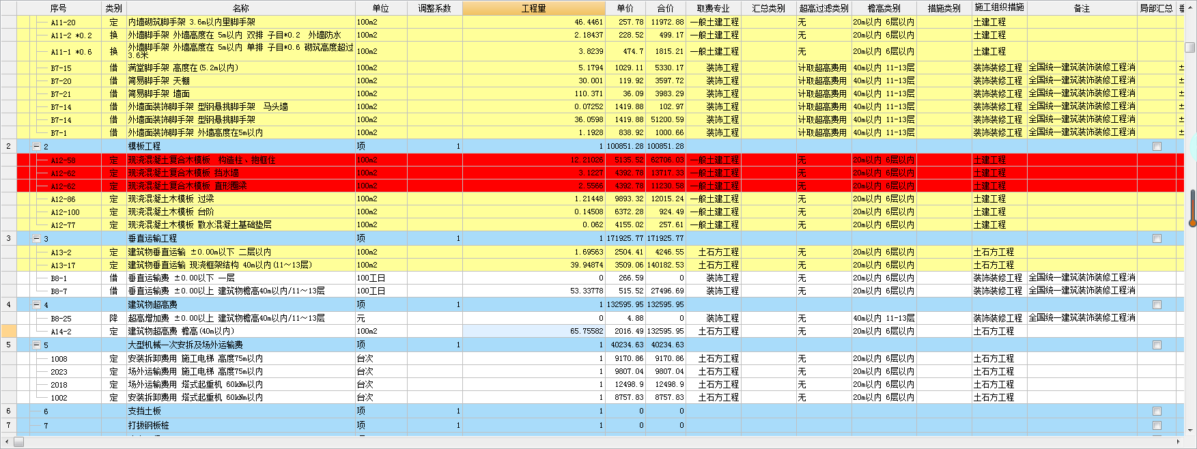Viewport: 1197px width, 449px height.
Task: Select name cell 简易脚手架 天棚
Action: tap(240, 81)
